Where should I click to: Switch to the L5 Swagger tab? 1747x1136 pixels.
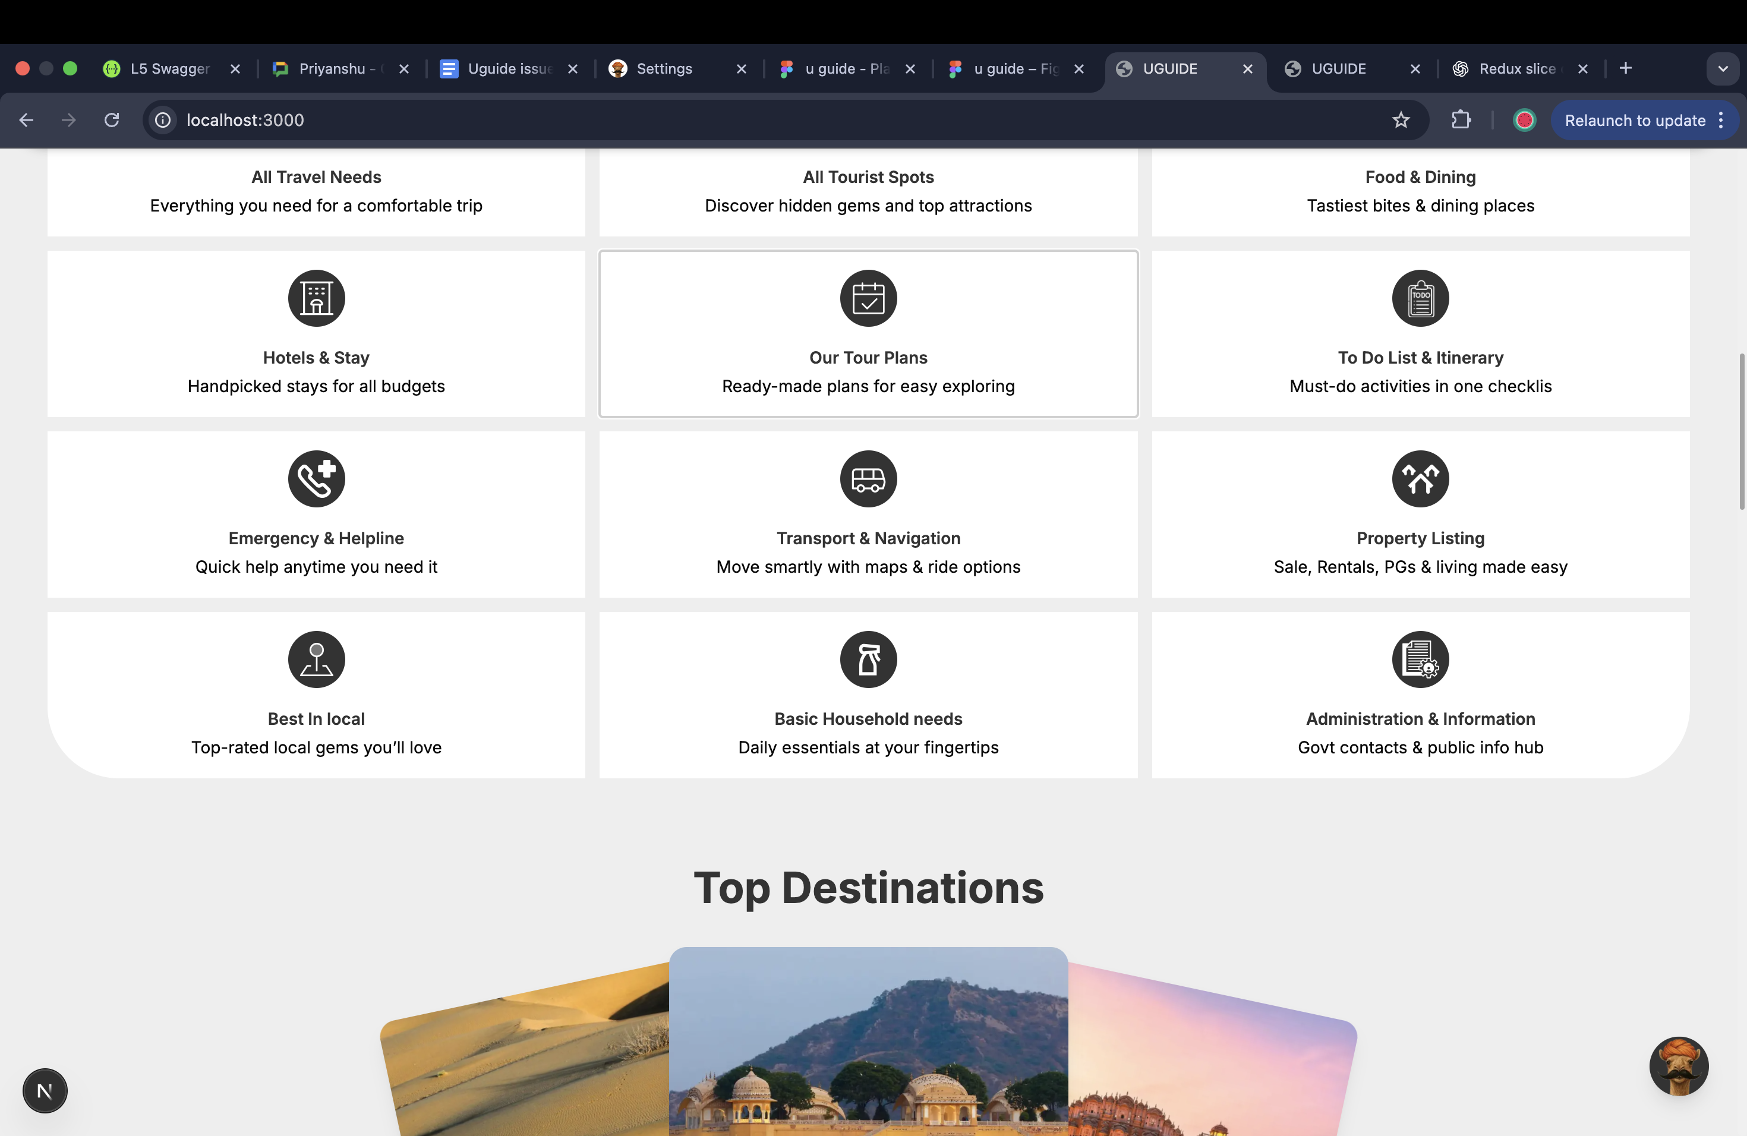tap(169, 69)
